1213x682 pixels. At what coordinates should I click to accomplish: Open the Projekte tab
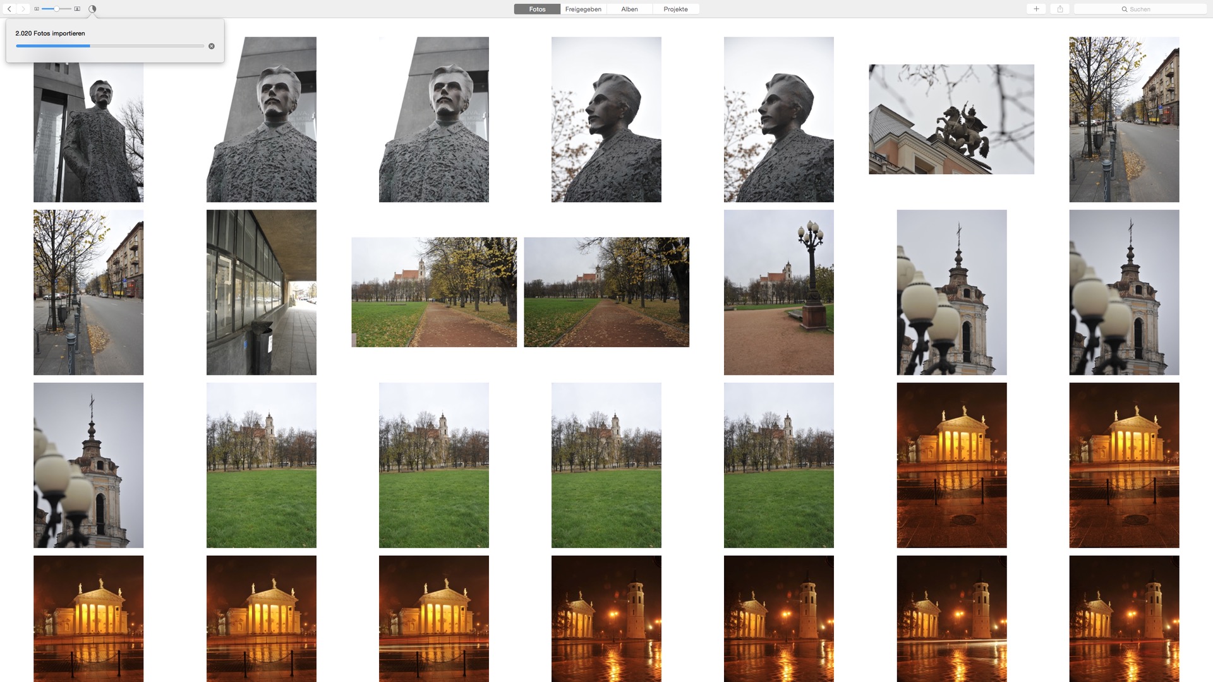coord(675,9)
